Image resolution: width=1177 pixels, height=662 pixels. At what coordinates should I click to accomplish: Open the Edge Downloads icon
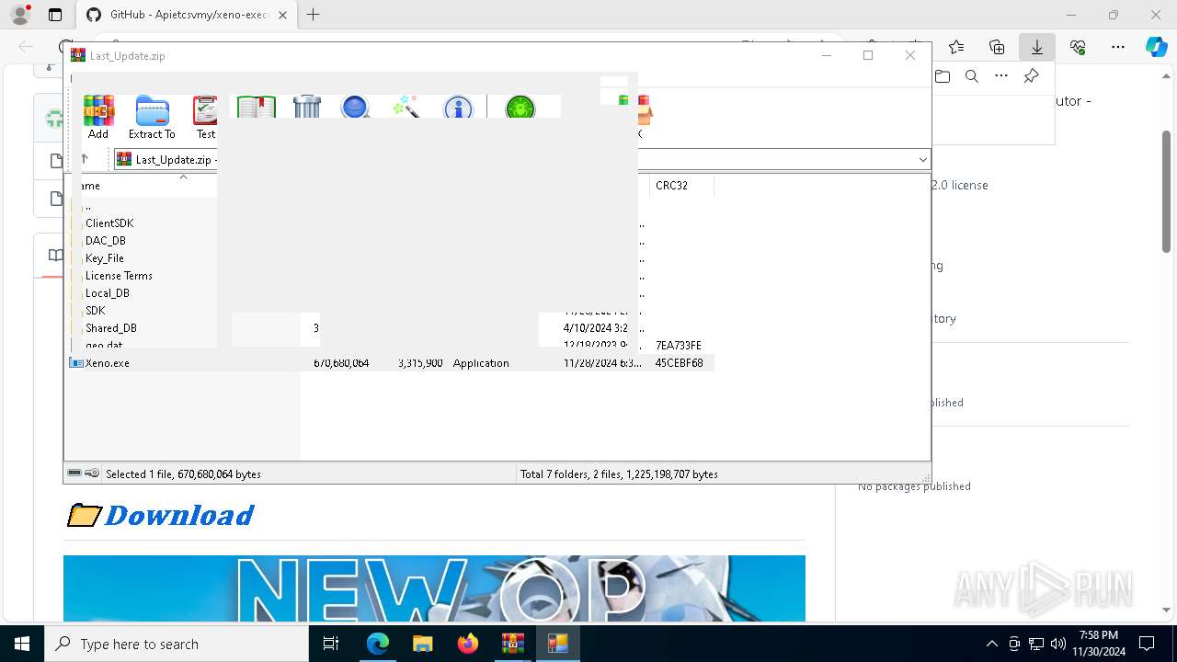pyautogui.click(x=1037, y=47)
